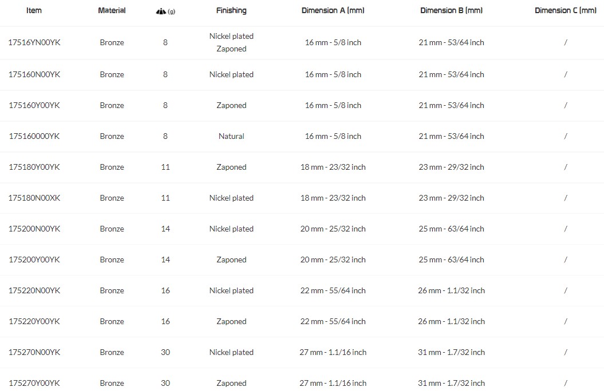Select item code 175200N00YK

point(34,229)
